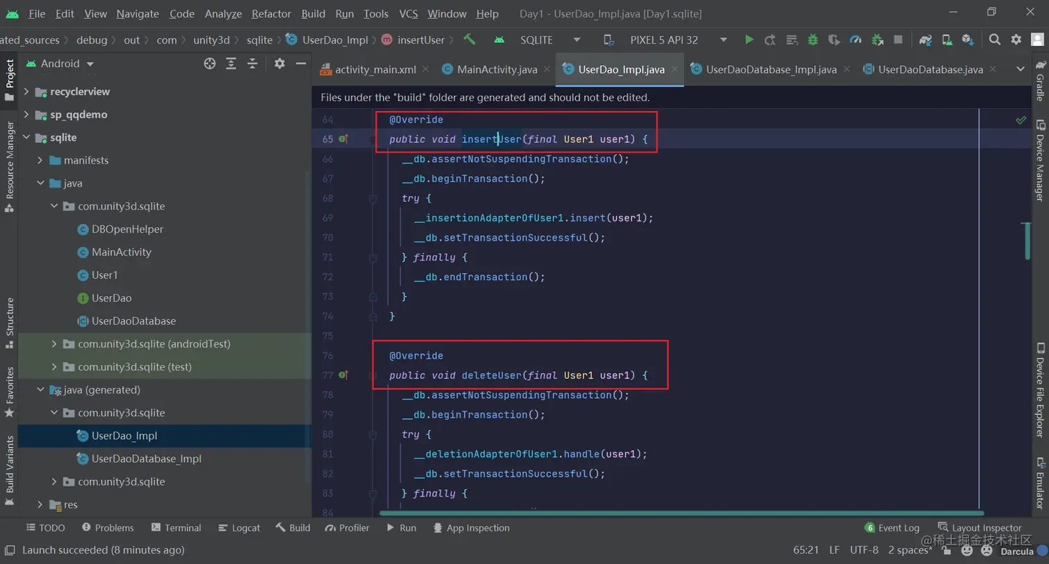Viewport: 1049px width, 564px height.
Task: Open the Logcat tool window
Action: click(x=239, y=528)
